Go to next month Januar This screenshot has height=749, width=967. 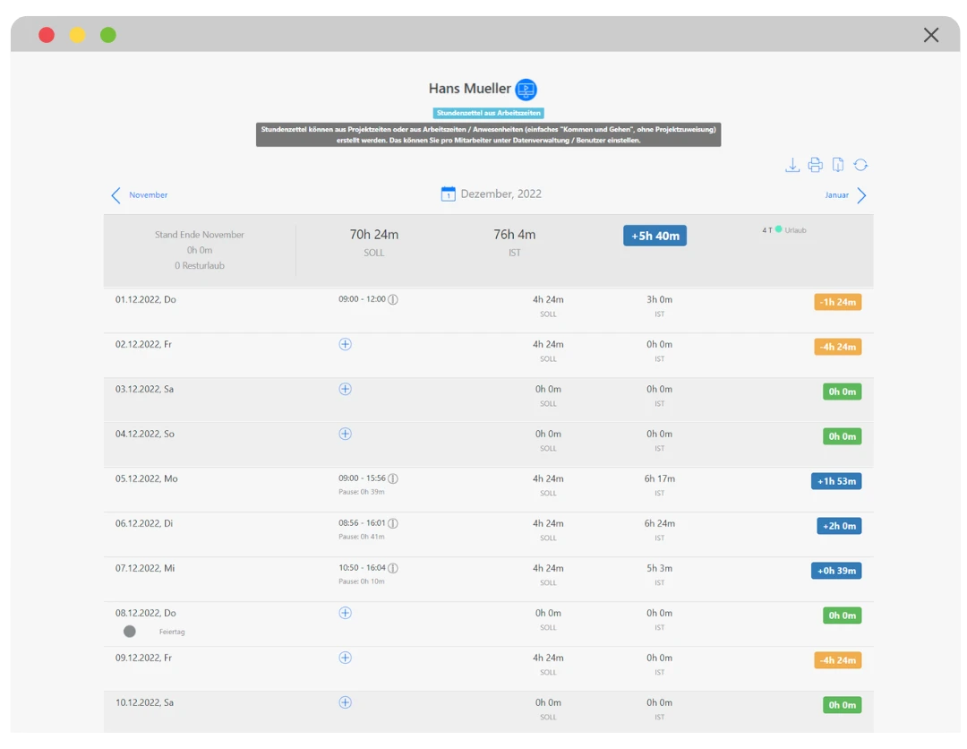pyautogui.click(x=836, y=195)
